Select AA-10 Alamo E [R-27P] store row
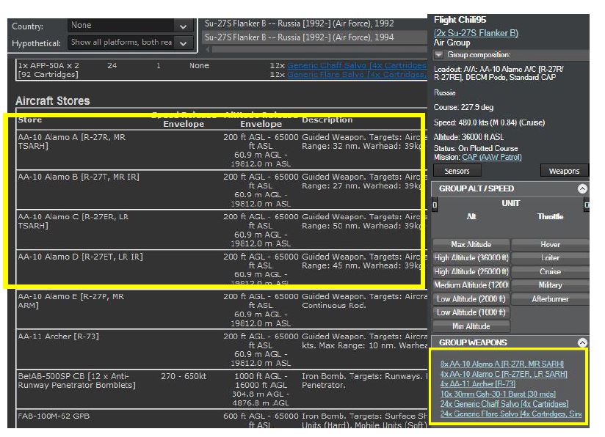605x437 pixels. pyautogui.click(x=222, y=310)
